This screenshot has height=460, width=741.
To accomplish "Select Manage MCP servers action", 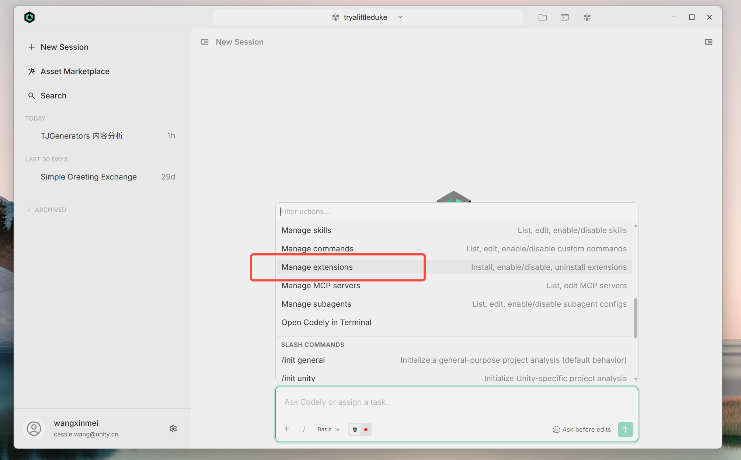I will click(x=454, y=286).
